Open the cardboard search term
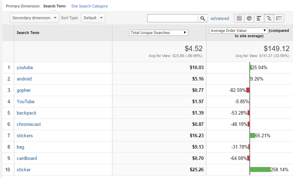This screenshot has height=178, width=293. point(27,158)
